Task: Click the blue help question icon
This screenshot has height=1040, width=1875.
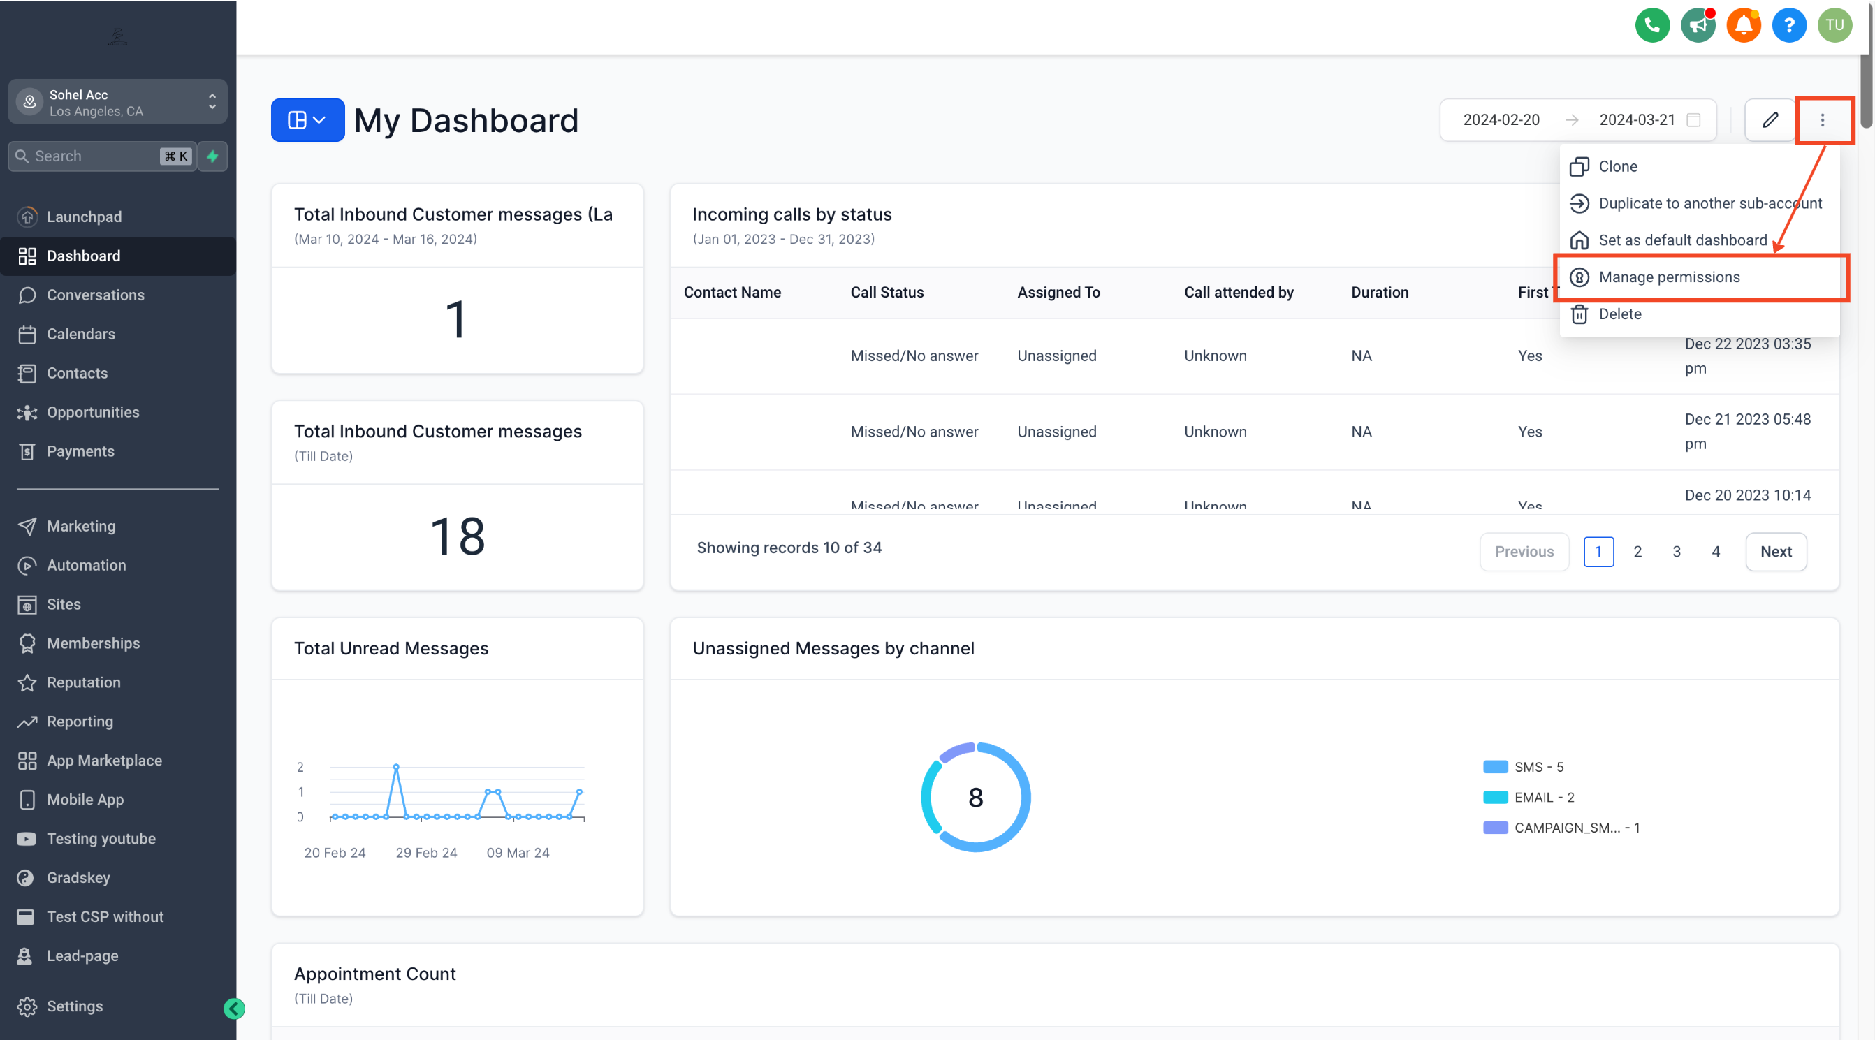Action: [1788, 25]
